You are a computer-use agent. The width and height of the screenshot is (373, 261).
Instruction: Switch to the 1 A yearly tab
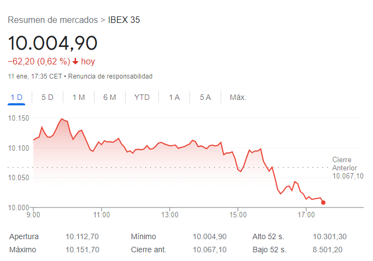click(174, 97)
